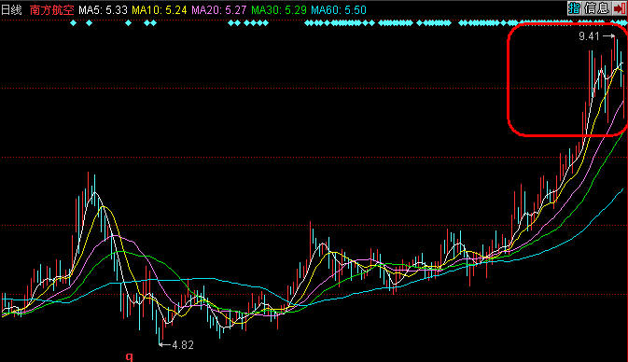Click the green MA30: 5.29 indicator label
Screen dimensions: 628x362
click(x=279, y=10)
